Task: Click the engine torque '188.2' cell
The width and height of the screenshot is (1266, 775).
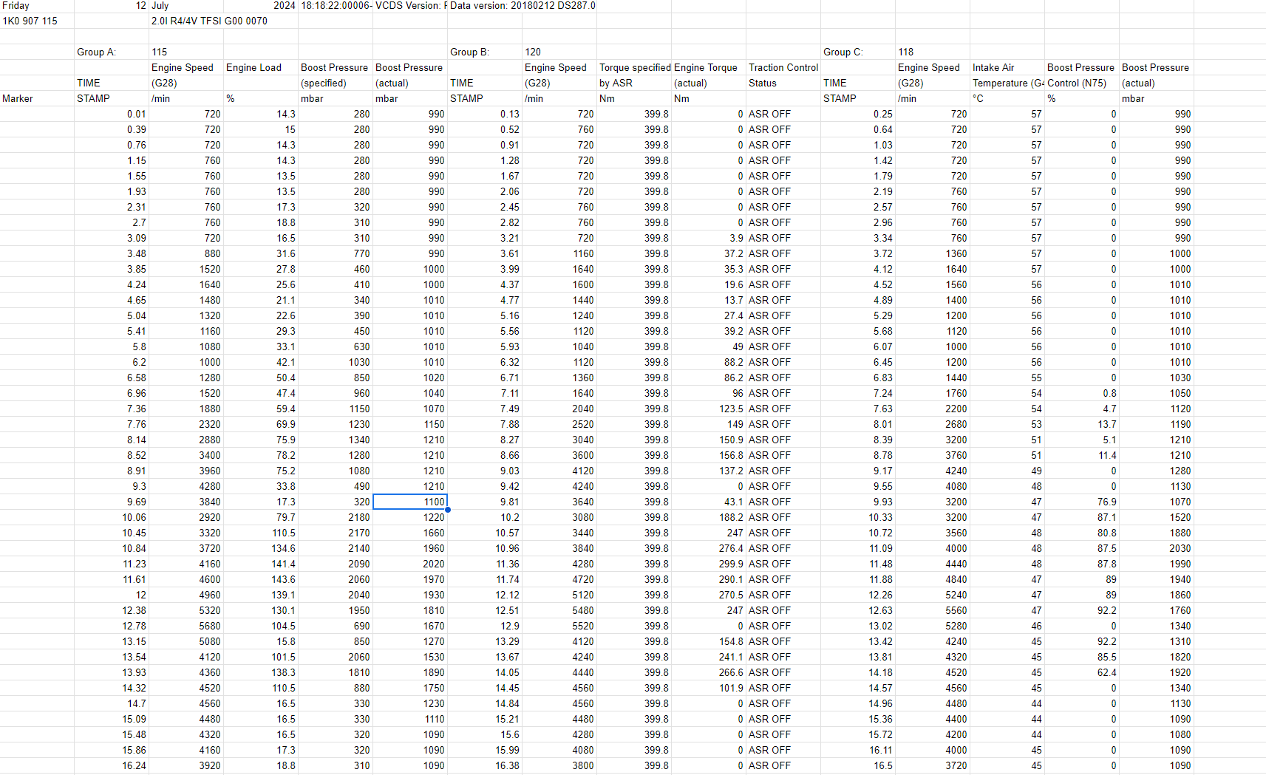Action: [709, 517]
